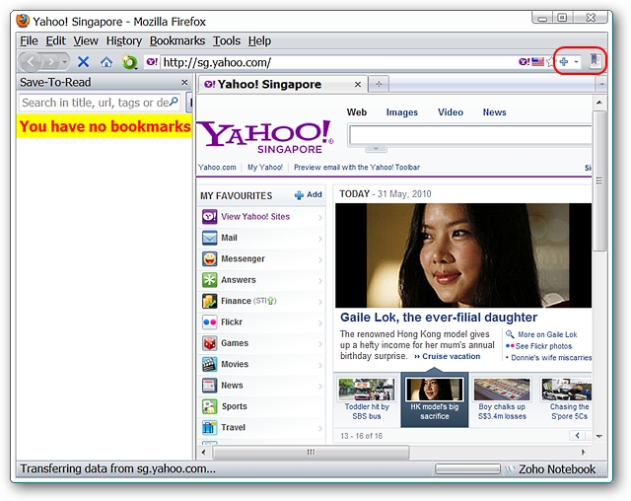This screenshot has height=501, width=631.
Task: Click the Save-To-Read search field
Action: pos(95,103)
